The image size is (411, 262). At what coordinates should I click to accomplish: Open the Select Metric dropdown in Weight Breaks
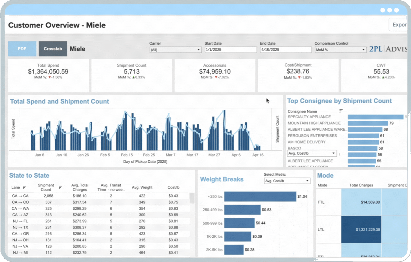[287, 181]
